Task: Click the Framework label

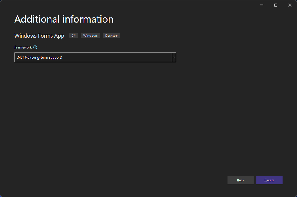Action: click(x=23, y=47)
